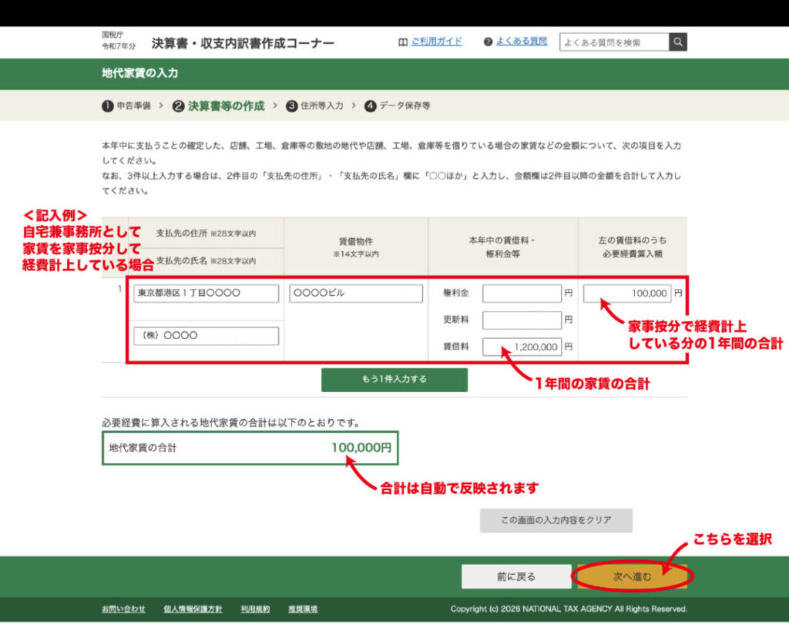Select step 2 決算書等の作成
Screen dimensions: 789x631
click(x=219, y=106)
